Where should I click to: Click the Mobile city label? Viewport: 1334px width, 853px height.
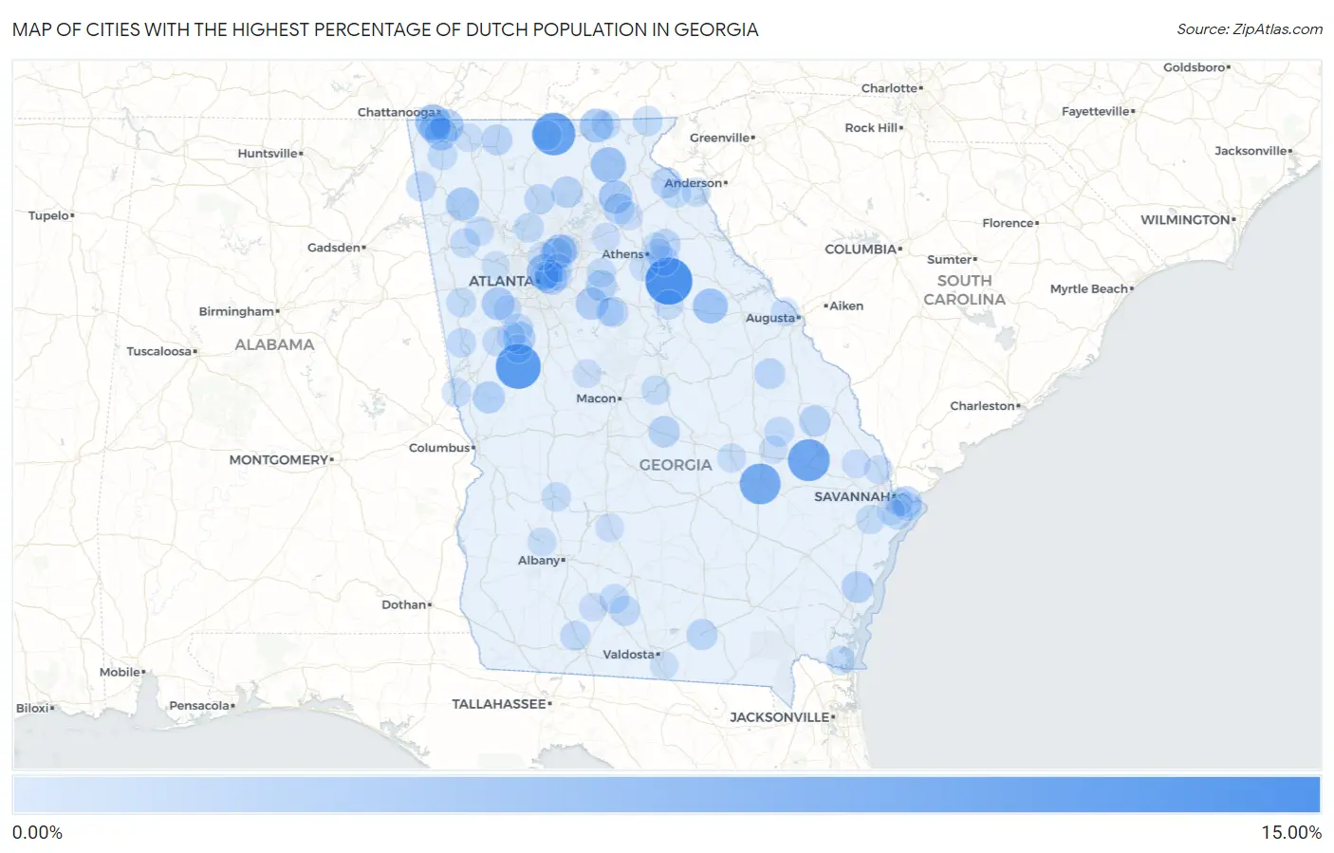click(120, 673)
